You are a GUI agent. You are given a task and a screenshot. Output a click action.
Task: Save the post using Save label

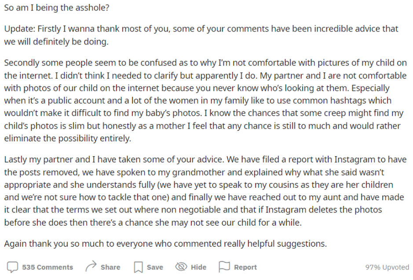155,267
